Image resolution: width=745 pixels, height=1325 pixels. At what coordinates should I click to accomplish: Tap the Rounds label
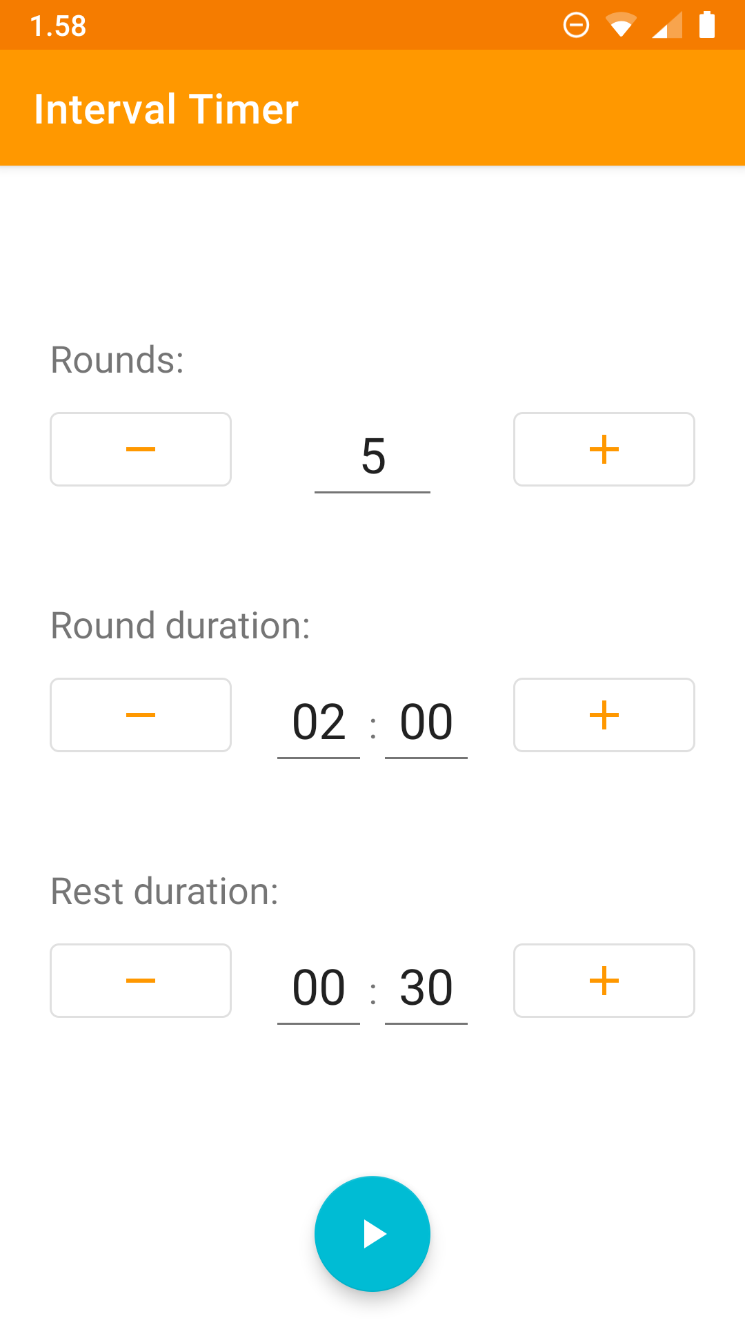point(116,358)
